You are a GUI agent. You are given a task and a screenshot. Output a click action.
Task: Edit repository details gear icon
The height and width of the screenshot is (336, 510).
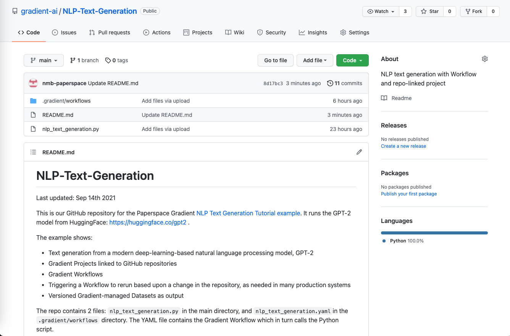tap(485, 59)
